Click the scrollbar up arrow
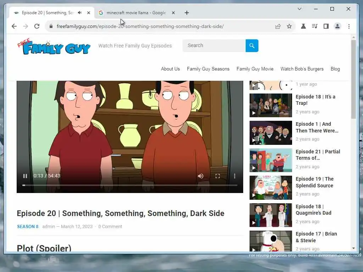The height and width of the screenshot is (272, 363). coord(353,37)
